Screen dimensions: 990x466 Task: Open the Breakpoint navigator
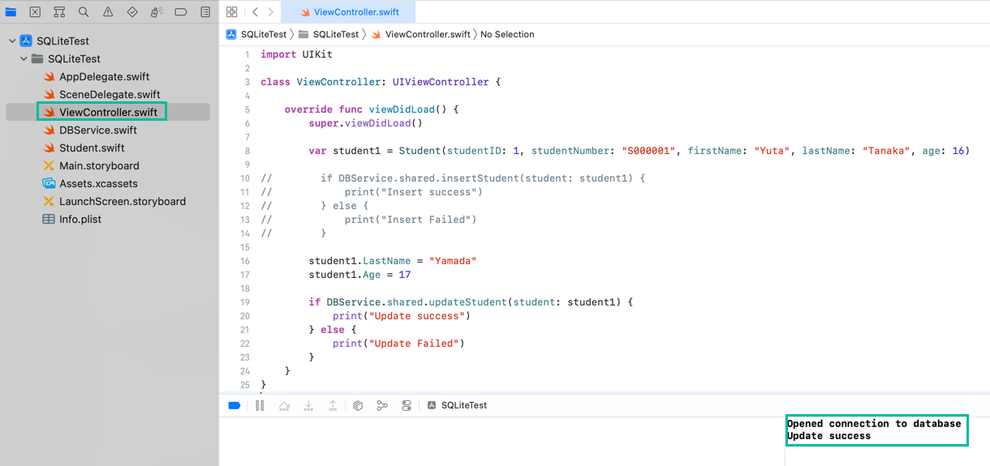[181, 12]
